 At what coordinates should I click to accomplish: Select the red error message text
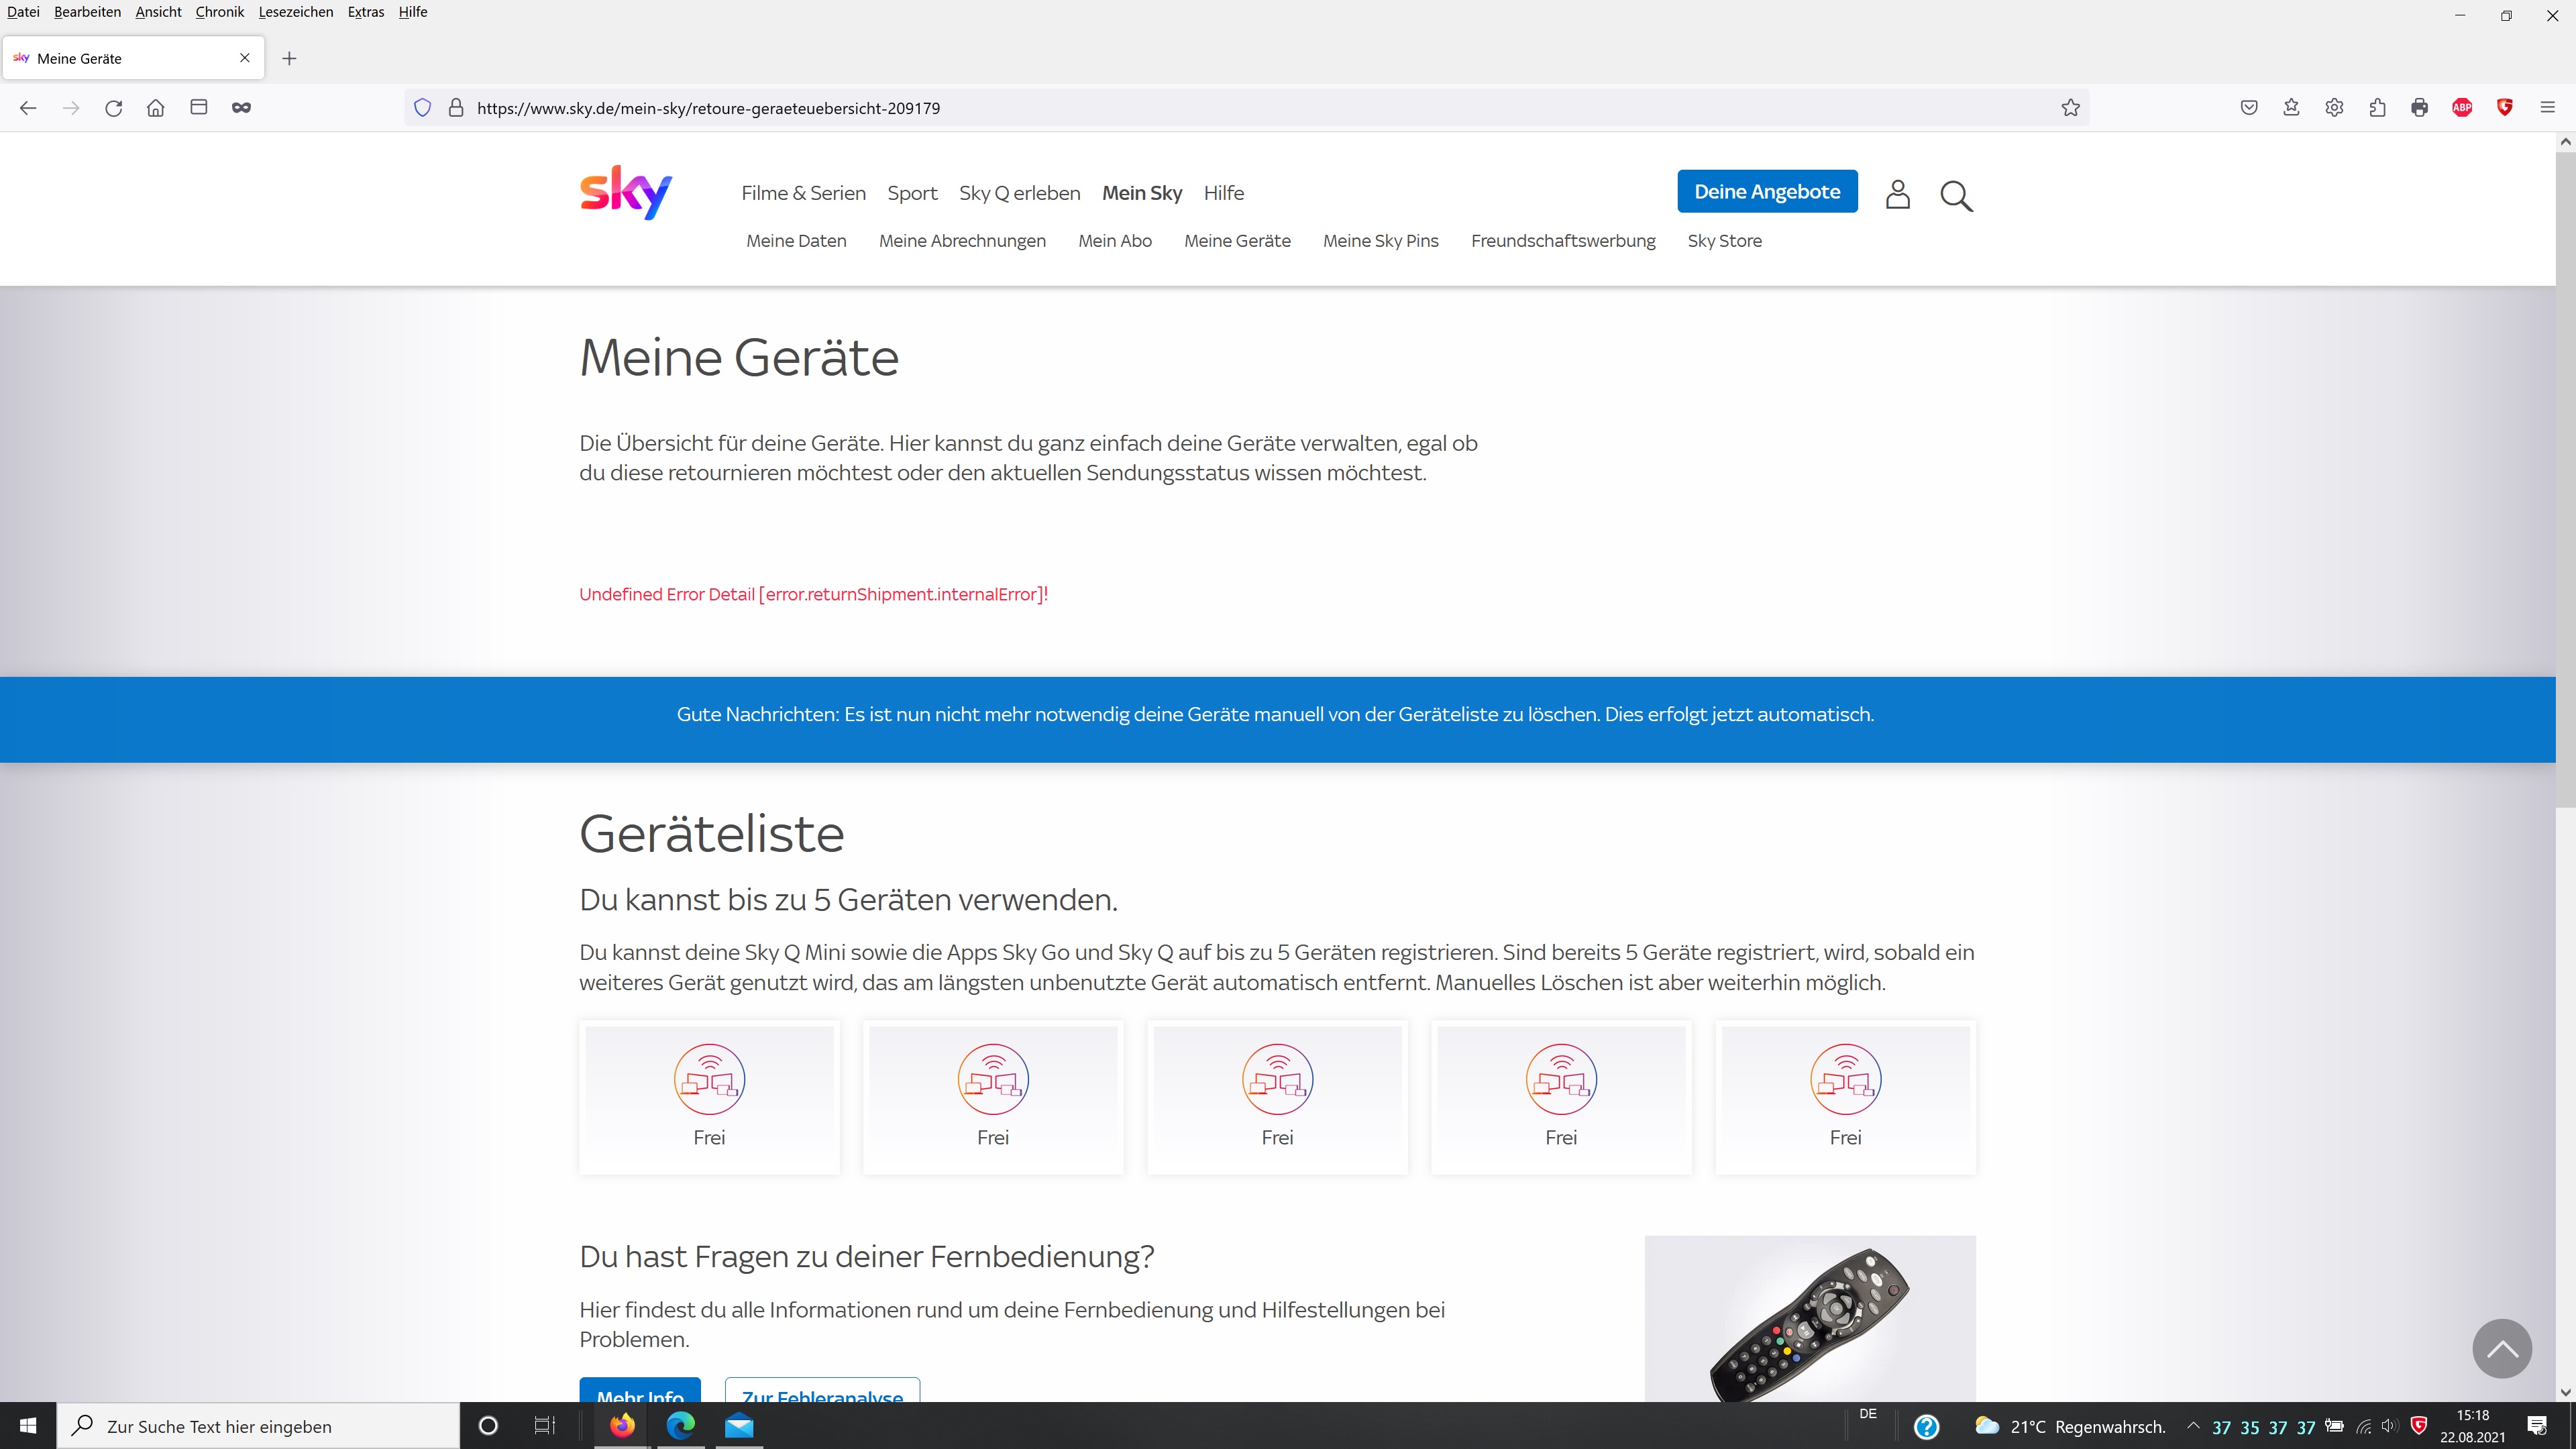[x=813, y=594]
